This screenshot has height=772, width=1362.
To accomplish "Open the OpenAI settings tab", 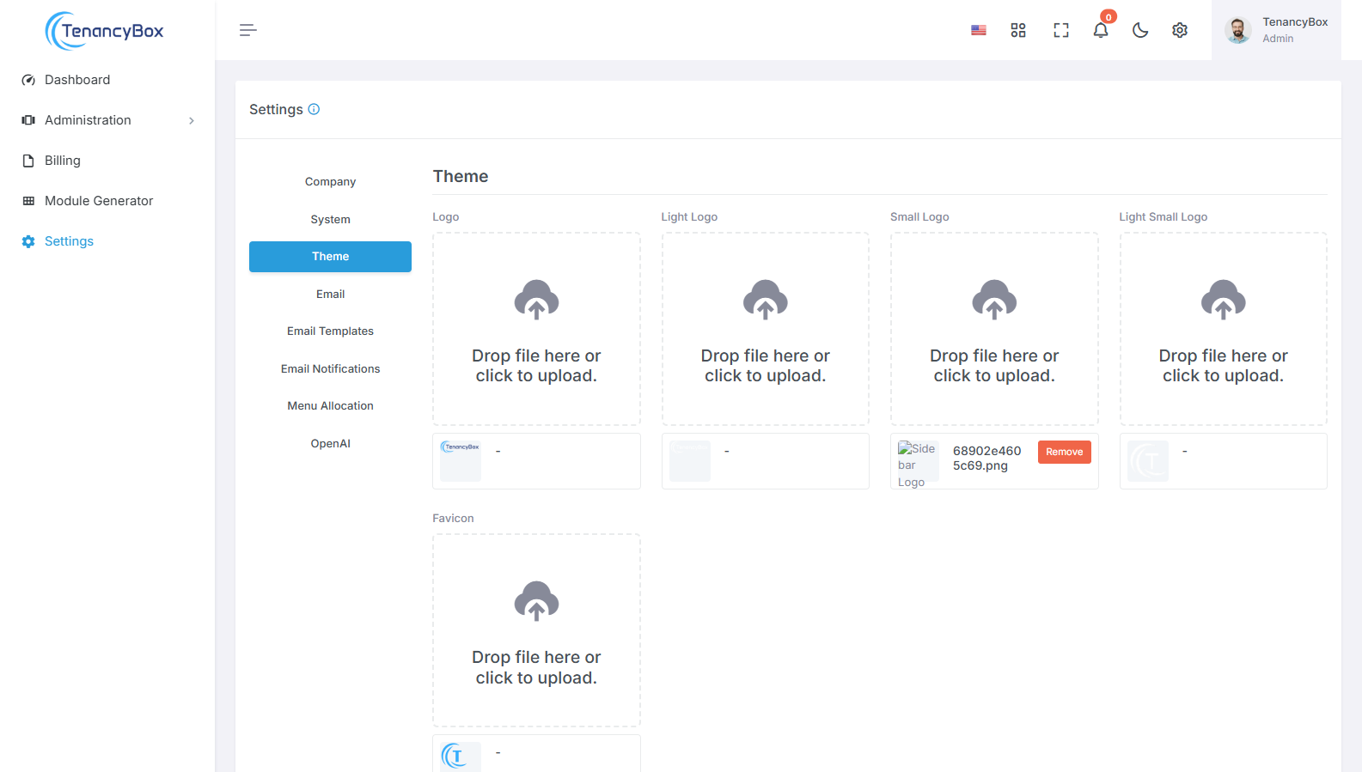I will pyautogui.click(x=330, y=444).
